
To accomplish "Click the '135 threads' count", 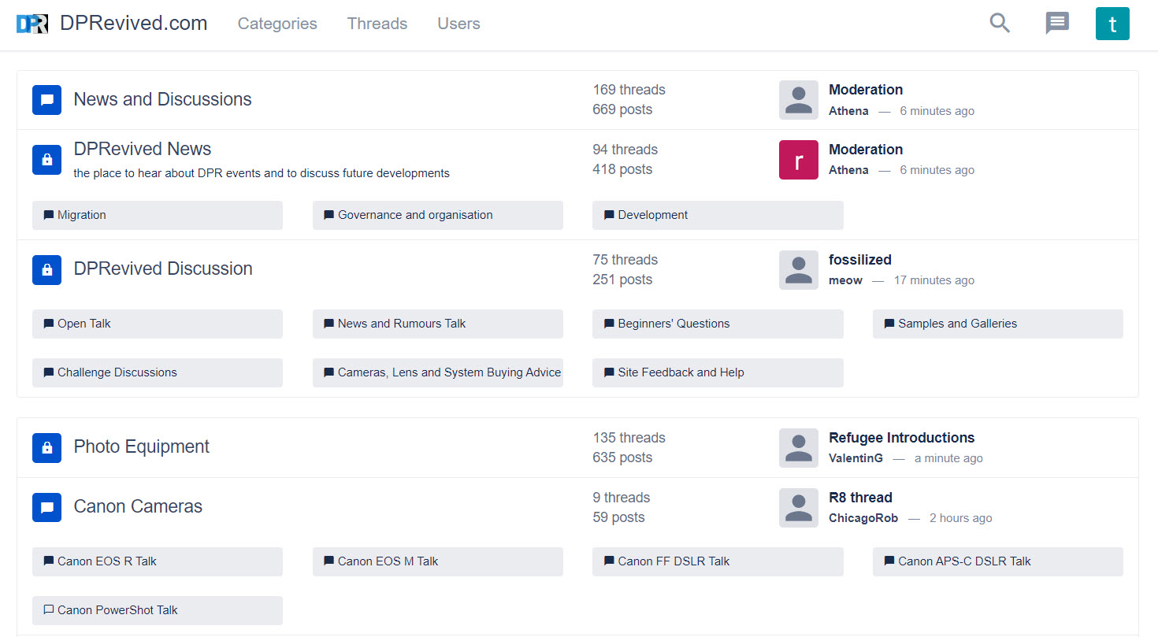I will pos(629,438).
